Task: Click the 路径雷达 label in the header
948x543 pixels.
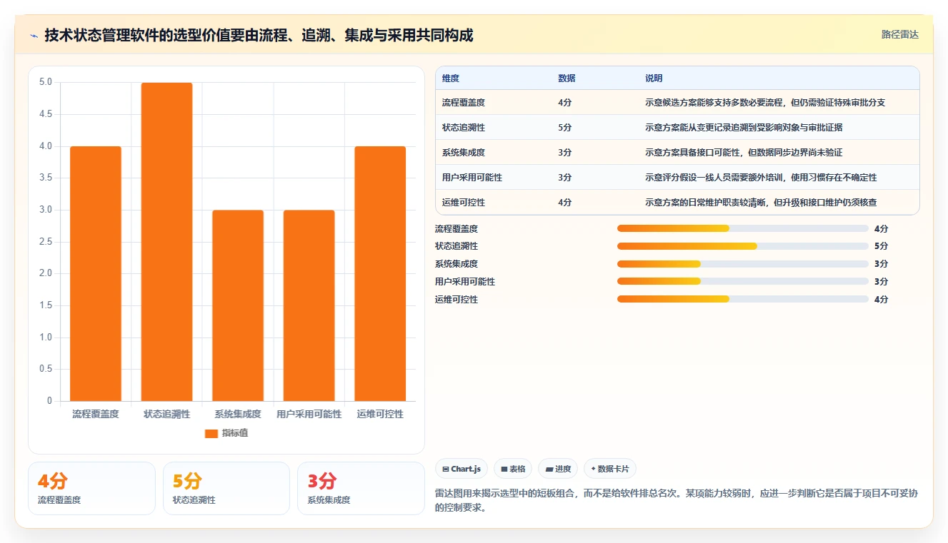Action: pos(899,34)
